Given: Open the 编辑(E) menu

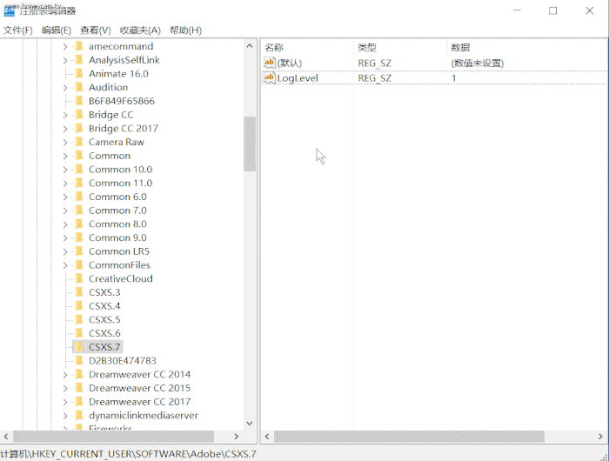Looking at the screenshot, I should point(57,30).
